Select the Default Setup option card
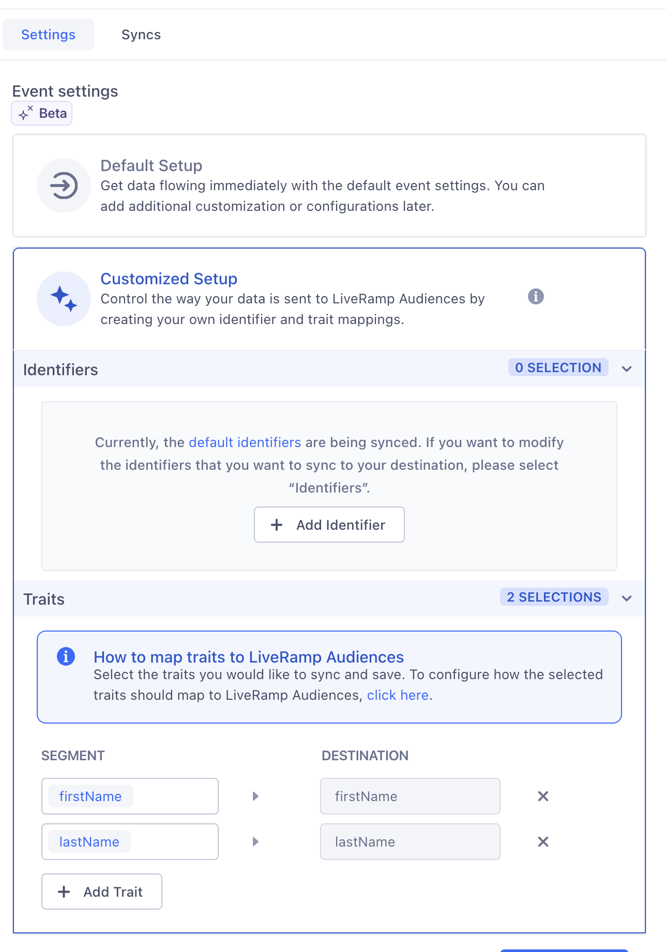Screen dimensions: 666x952 [x=329, y=186]
